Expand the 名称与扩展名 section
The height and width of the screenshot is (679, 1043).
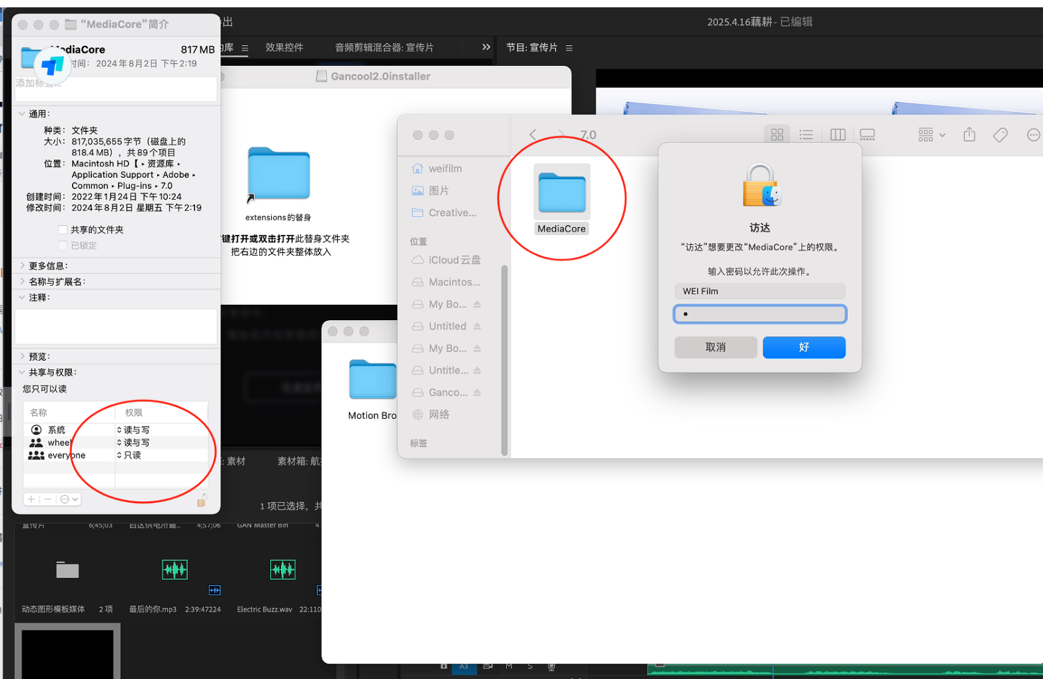coord(22,282)
